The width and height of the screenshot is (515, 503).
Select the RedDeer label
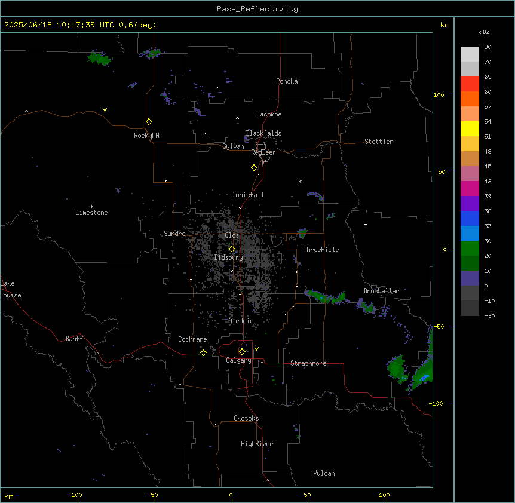pyautogui.click(x=263, y=152)
